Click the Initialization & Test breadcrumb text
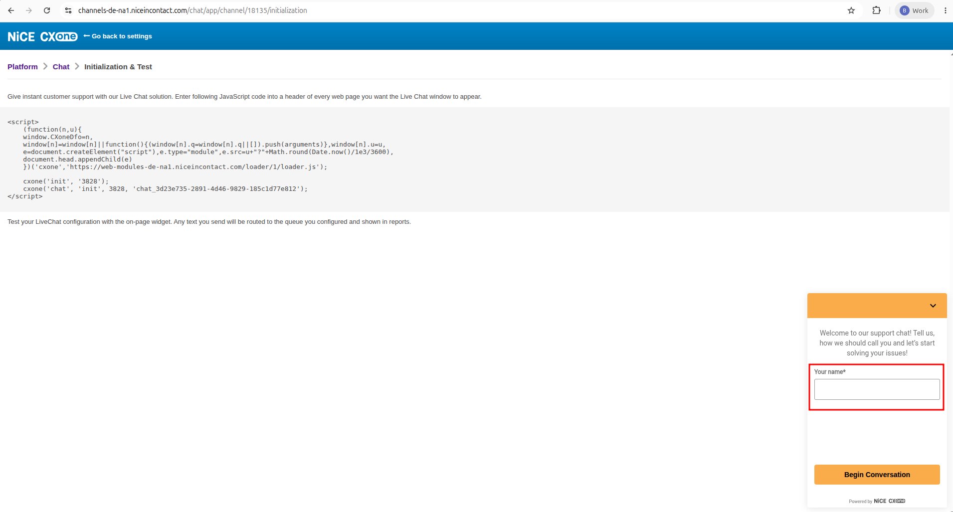Viewport: 953px width, 512px height. [118, 67]
